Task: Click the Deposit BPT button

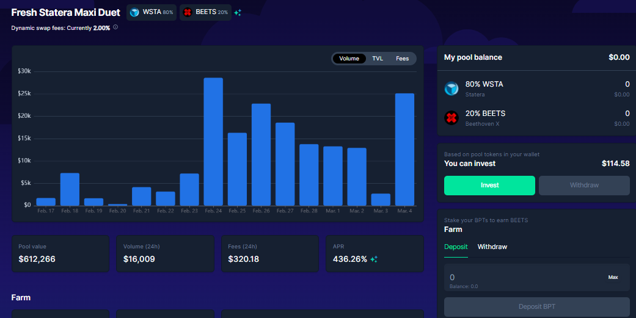Action: [537, 307]
